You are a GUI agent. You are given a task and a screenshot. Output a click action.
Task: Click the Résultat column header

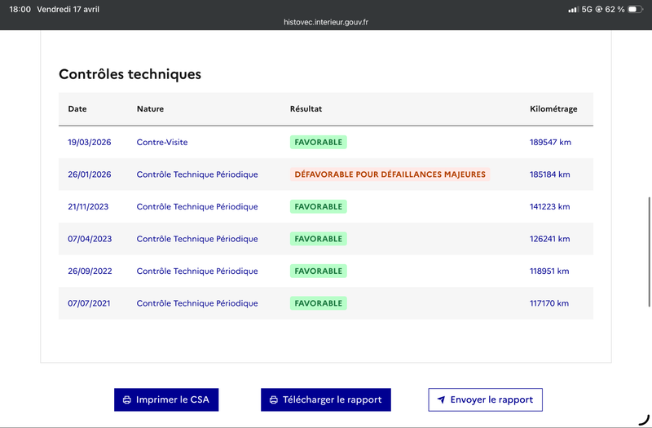tap(306, 109)
